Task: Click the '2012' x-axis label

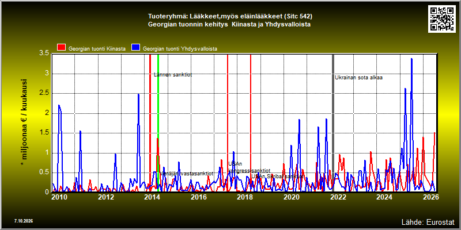Action: click(106, 197)
